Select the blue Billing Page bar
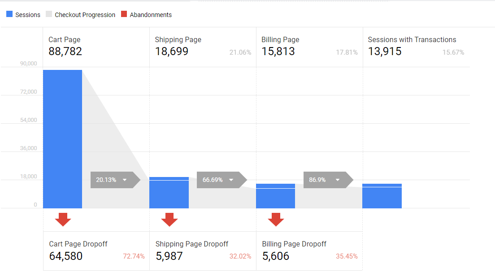 (275, 196)
